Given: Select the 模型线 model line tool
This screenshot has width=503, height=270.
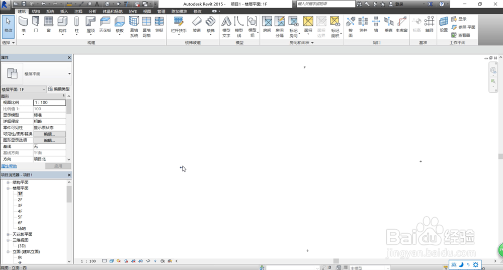Looking at the screenshot, I should pyautogui.click(x=238, y=27).
